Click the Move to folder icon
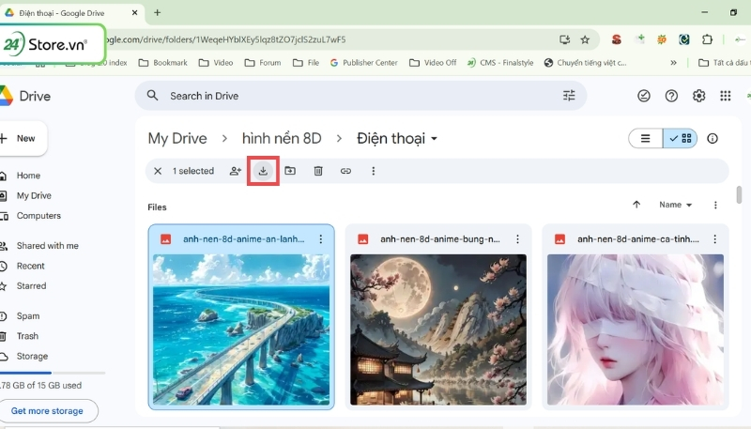Image resolution: width=751 pixels, height=429 pixels. tap(290, 171)
